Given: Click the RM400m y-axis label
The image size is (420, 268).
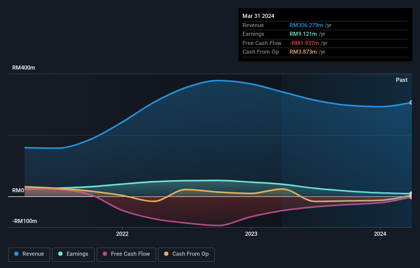Looking at the screenshot, I should coord(24,68).
